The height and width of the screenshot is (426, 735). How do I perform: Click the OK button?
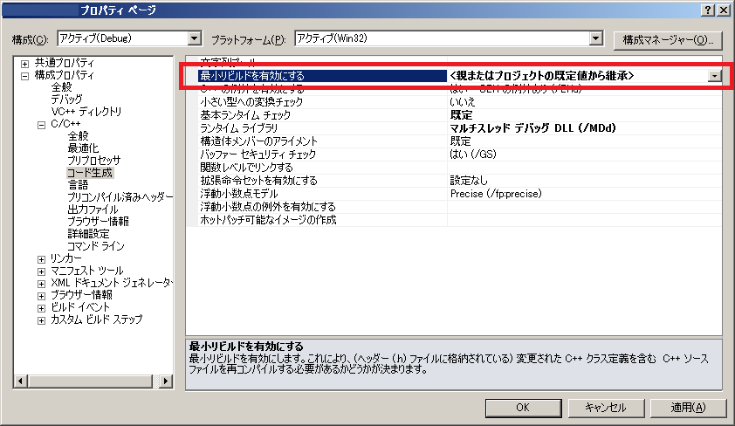[x=523, y=408]
